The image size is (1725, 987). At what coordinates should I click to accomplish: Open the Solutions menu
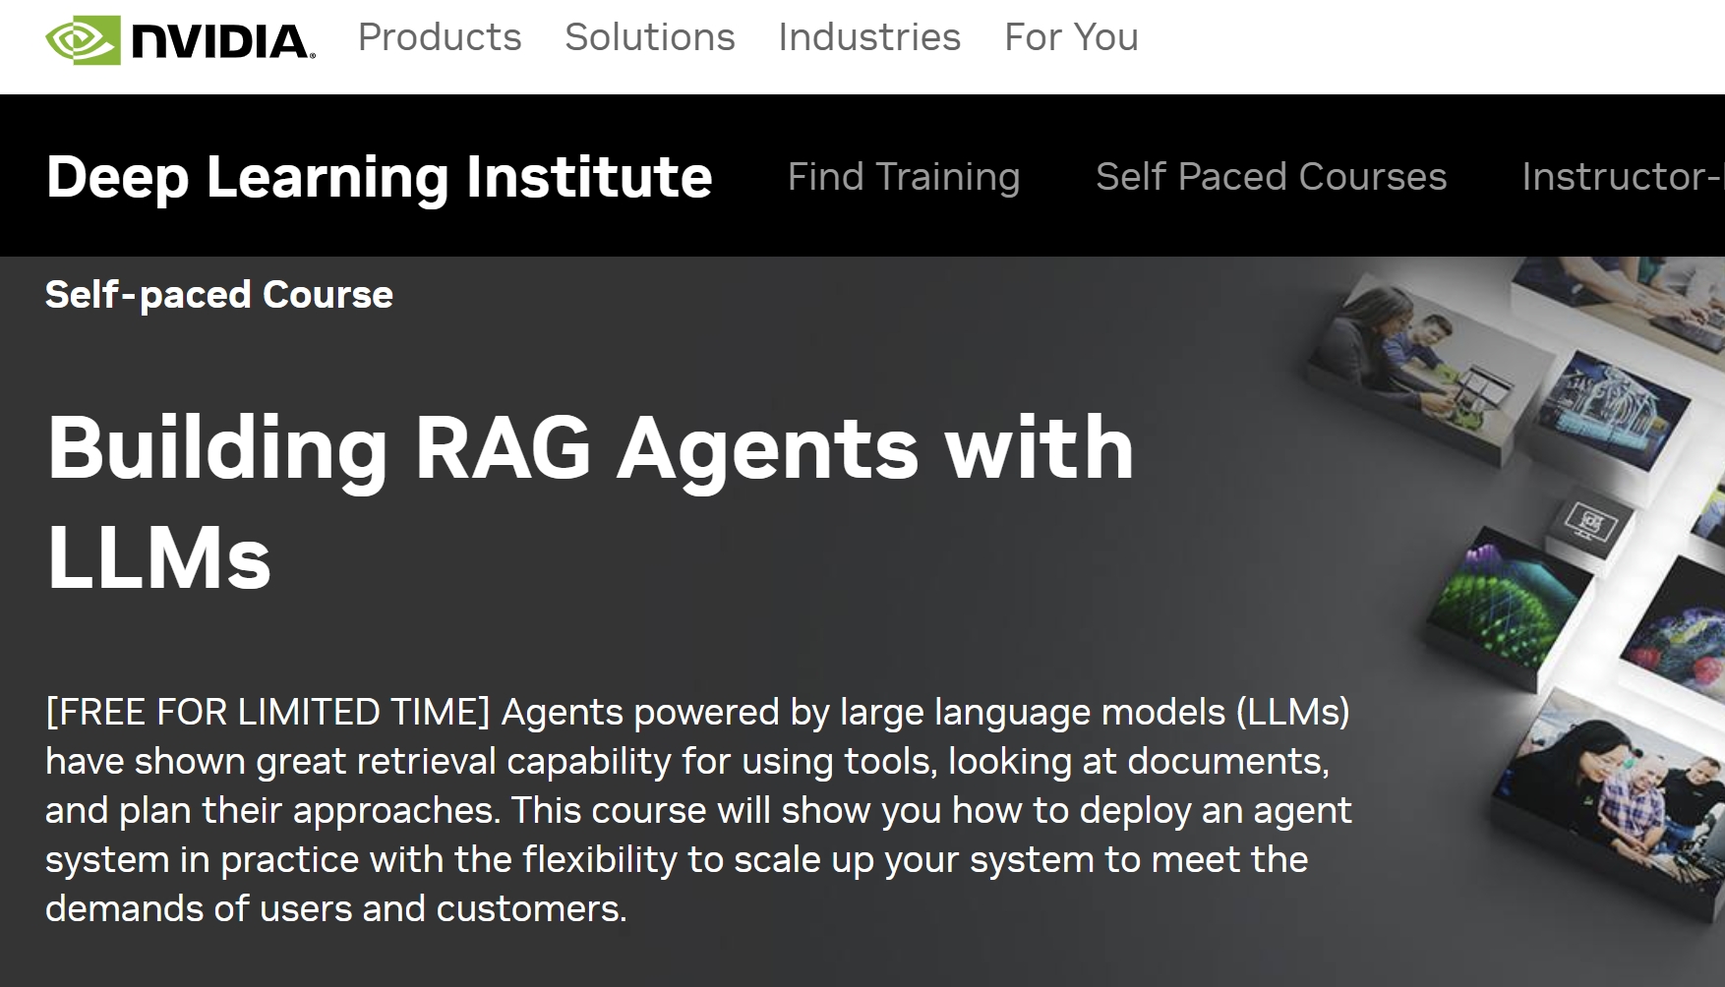click(x=649, y=37)
